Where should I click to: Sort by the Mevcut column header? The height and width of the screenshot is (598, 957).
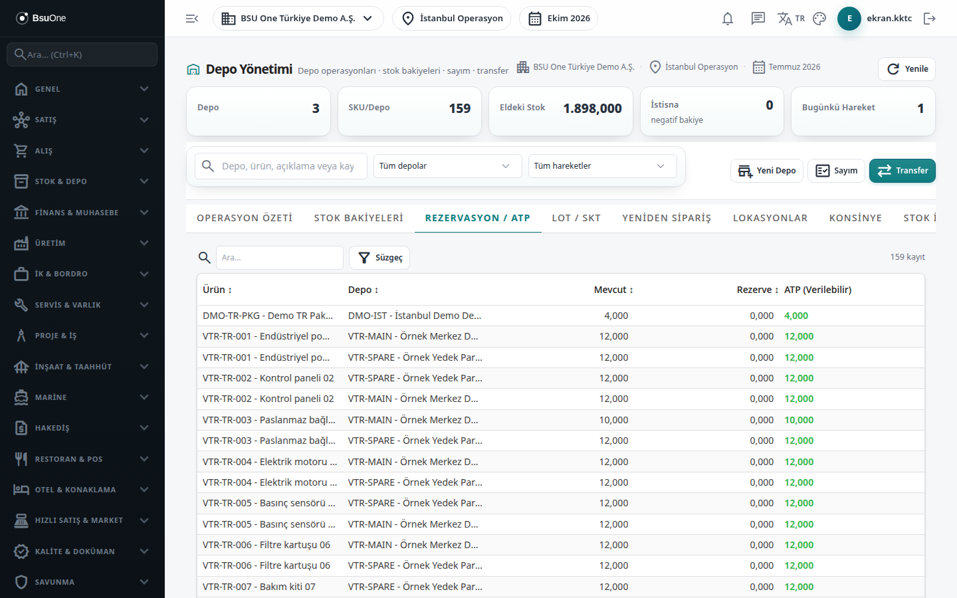coord(613,290)
